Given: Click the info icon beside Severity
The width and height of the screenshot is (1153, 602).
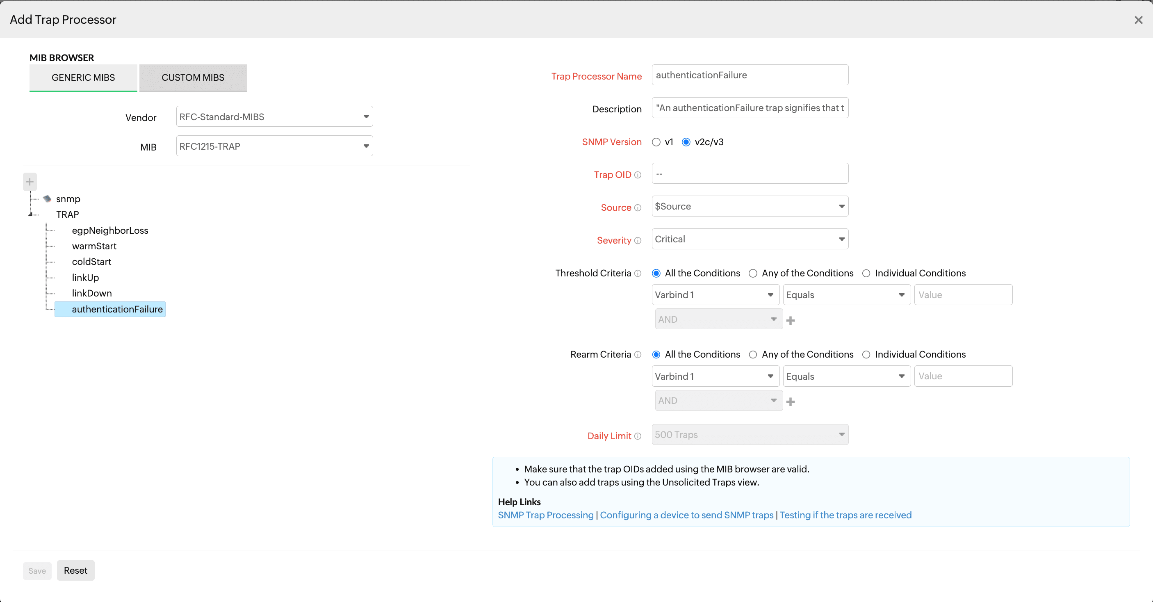Looking at the screenshot, I should pos(638,240).
